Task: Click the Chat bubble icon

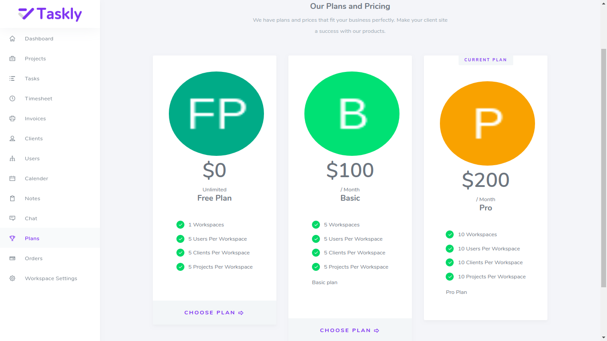Action: (12, 218)
